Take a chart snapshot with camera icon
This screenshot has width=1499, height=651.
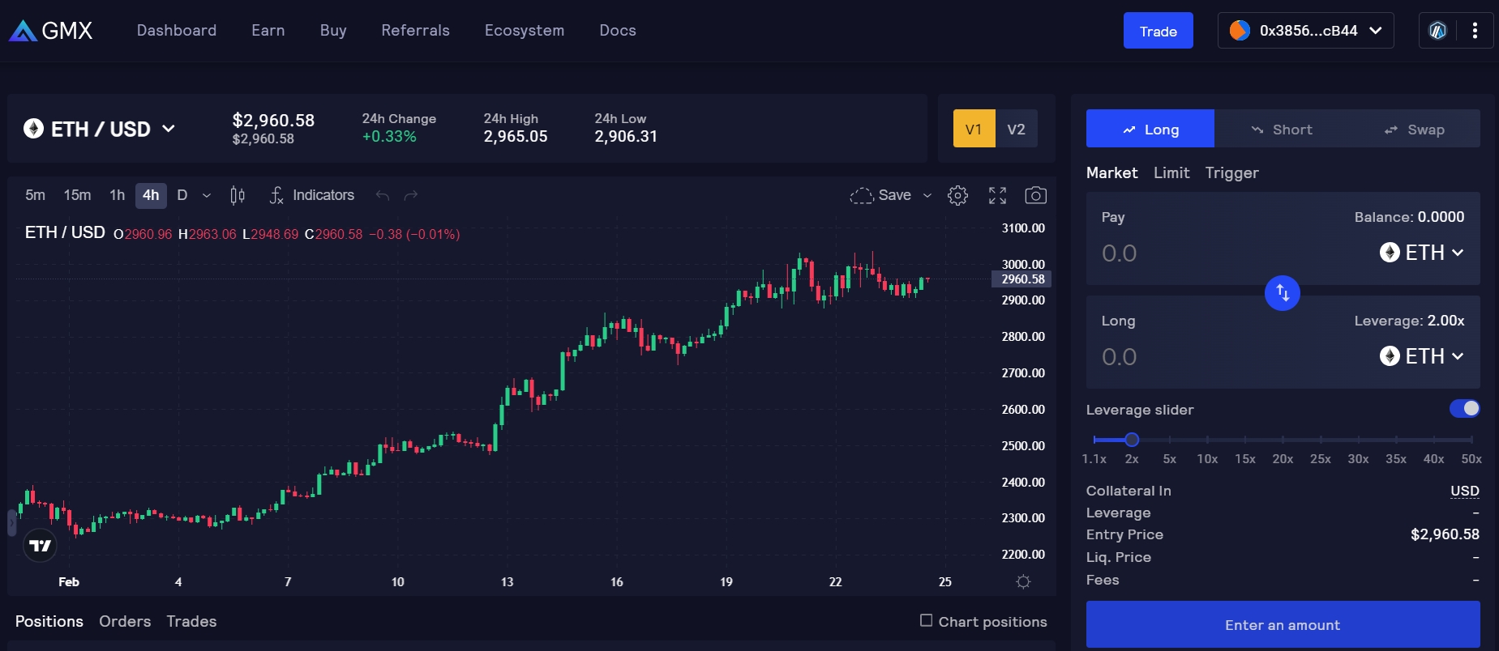coord(1035,195)
